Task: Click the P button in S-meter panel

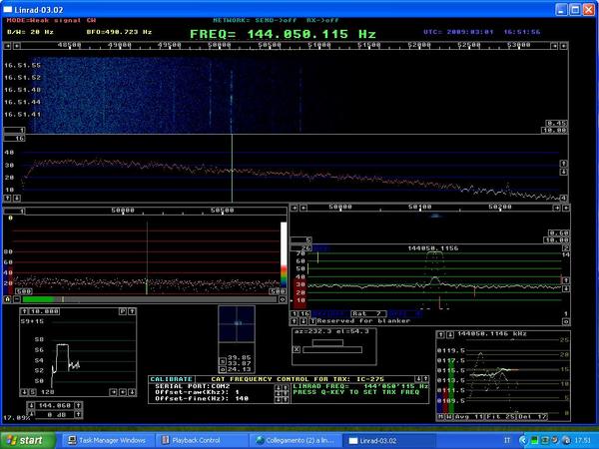Action: pyautogui.click(x=122, y=311)
